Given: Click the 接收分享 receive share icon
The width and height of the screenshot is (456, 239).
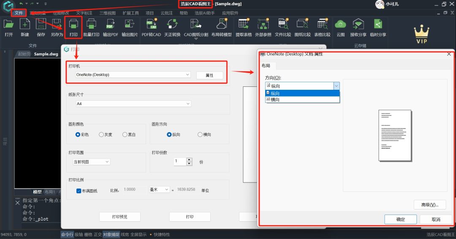Looking at the screenshot, I should 358,24.
